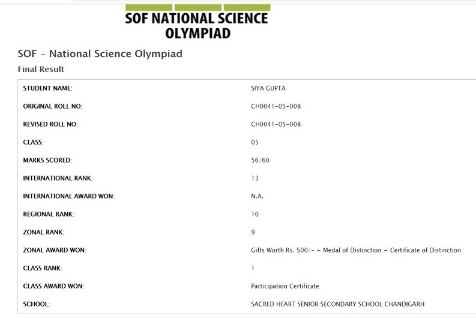This screenshot has width=476, height=319.
Task: Click the REVISED ROLL NO label
Action: (50, 124)
